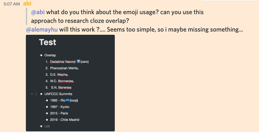Click the @abi mention in the quote

pyautogui.click(x=38, y=12)
